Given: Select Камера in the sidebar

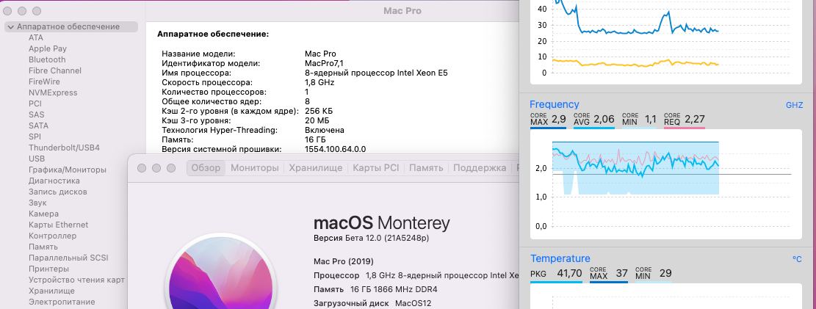Looking at the screenshot, I should [x=43, y=214].
